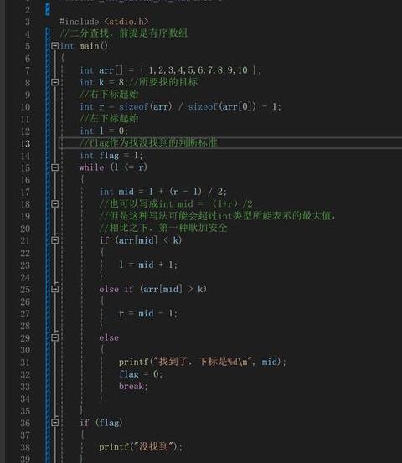Click the comment about int最大值 on line 19
Screen dimensions: 402x463
point(218,216)
